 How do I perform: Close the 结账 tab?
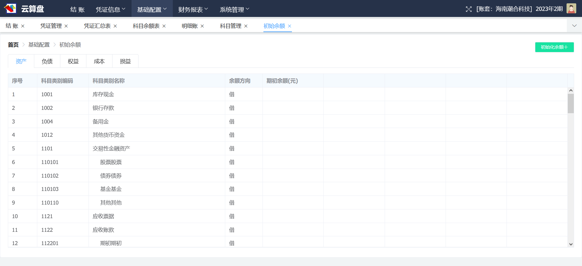(23, 26)
